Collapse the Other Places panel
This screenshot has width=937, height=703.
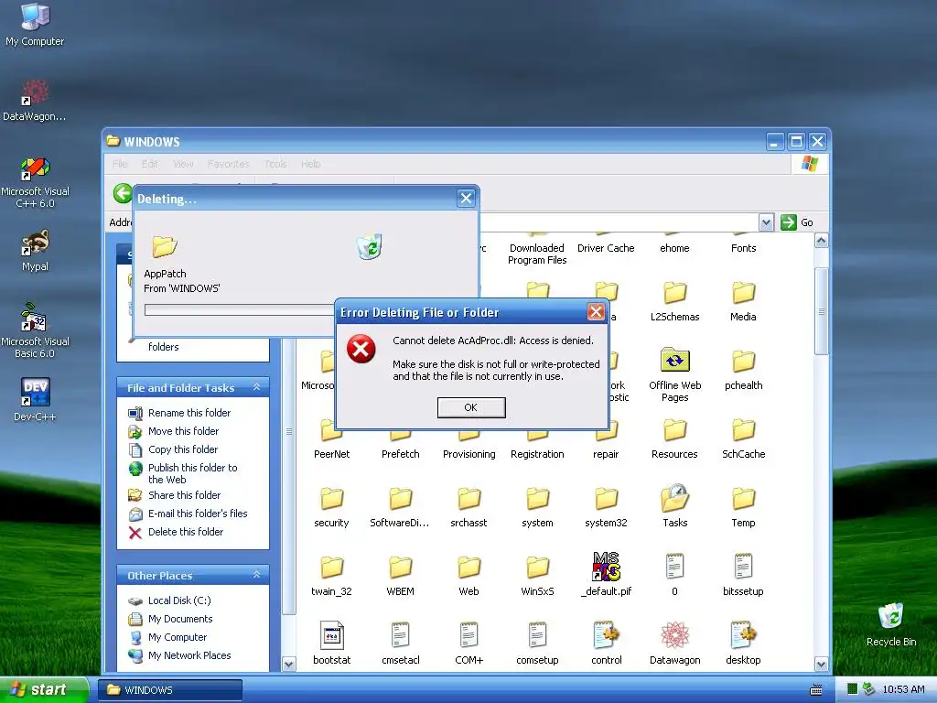point(256,575)
